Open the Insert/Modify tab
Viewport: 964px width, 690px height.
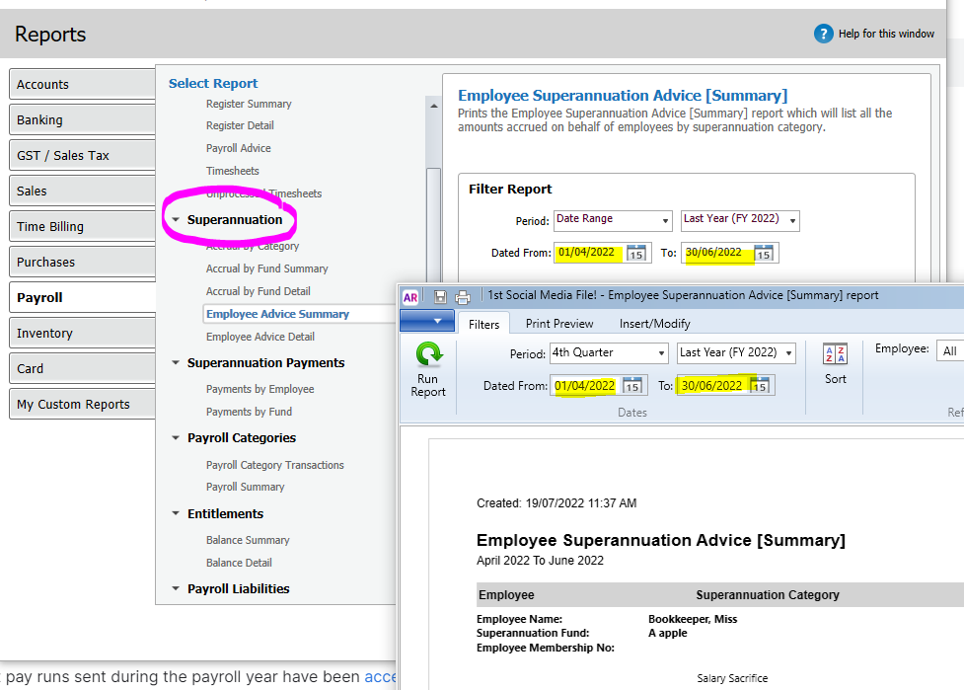click(654, 324)
